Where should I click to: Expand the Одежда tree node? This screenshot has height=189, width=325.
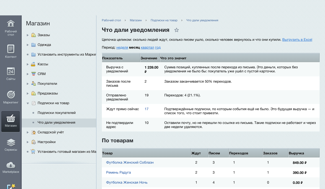coord(28,45)
